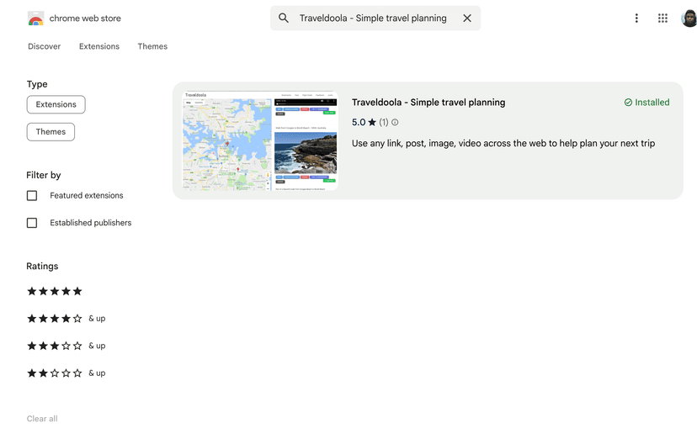Open the Traveldoola extension title link
697x439 pixels.
(428, 103)
